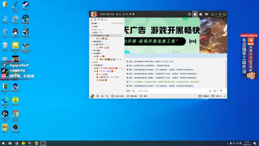The image size is (259, 146).
Task: Click the OBS icon in the taskbar
Action: (43, 143)
